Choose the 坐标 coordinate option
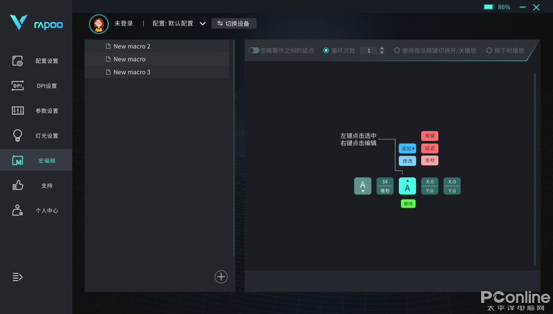 coord(429,160)
